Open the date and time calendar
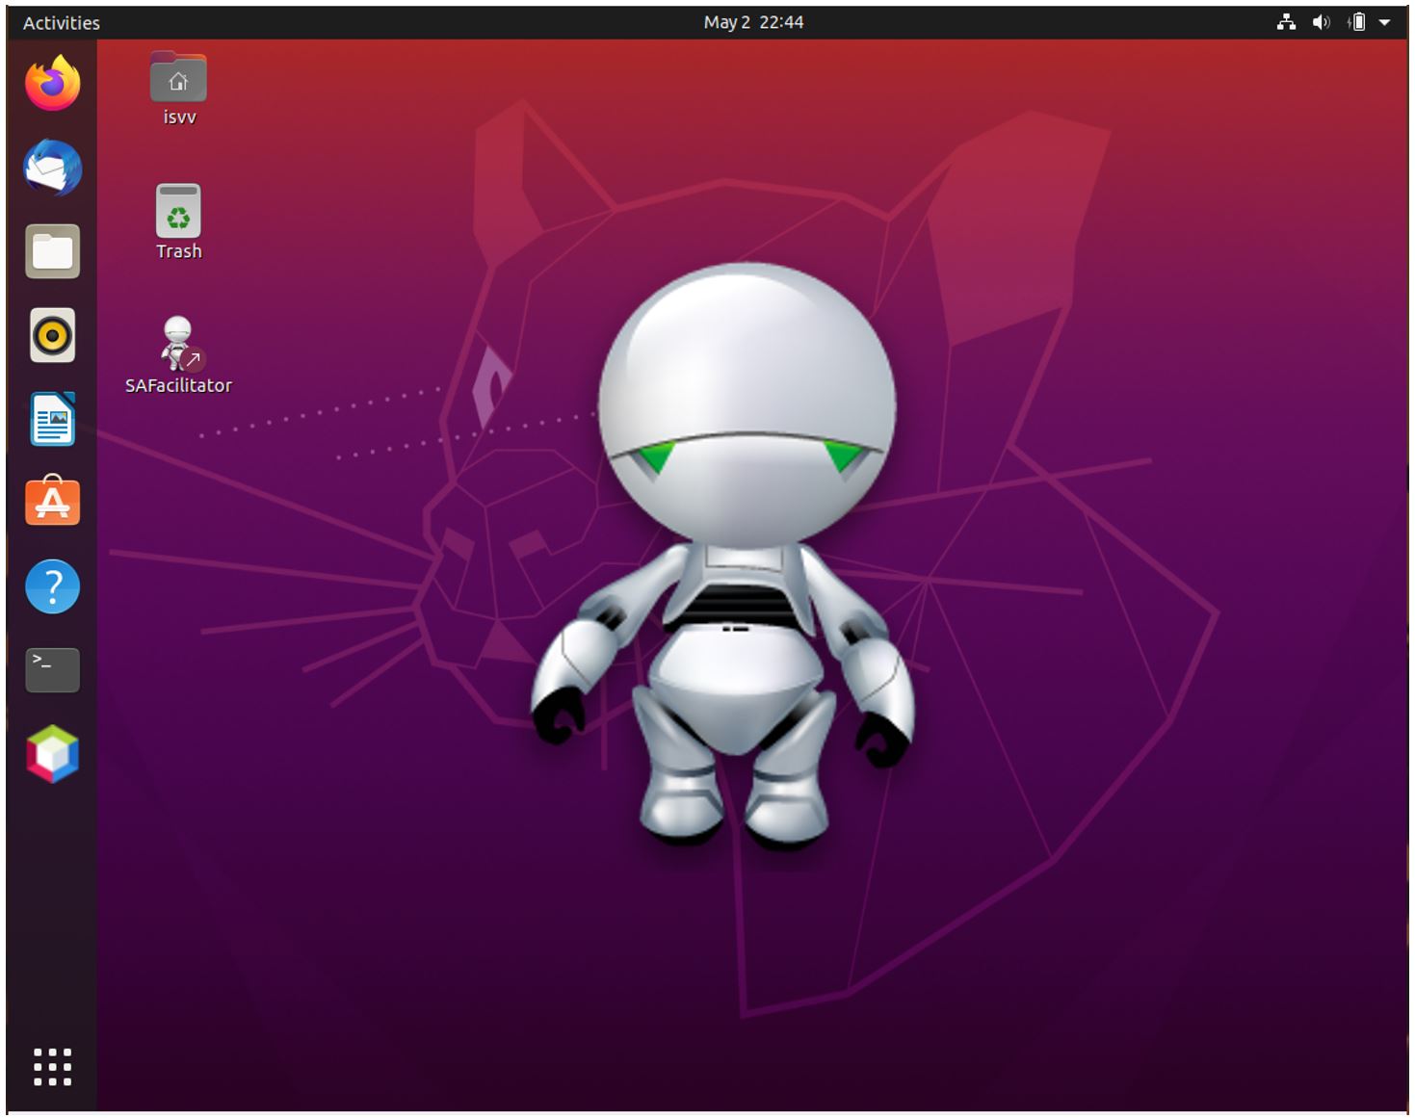Viewport: 1415px width, 1118px height. click(x=755, y=21)
